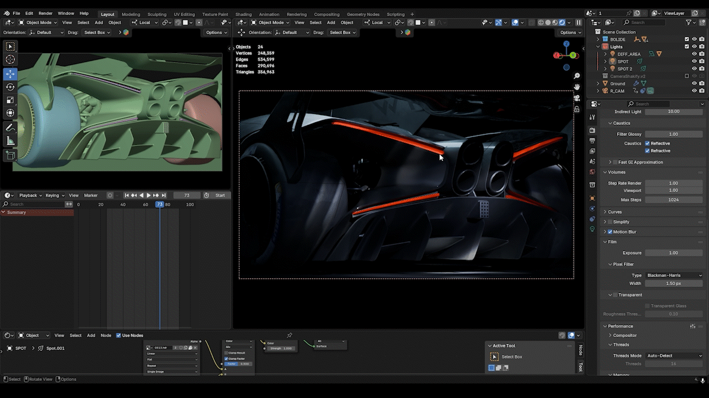Uncheck the Reflective caustics checkbox
This screenshot has width=709, height=398.
click(648, 143)
